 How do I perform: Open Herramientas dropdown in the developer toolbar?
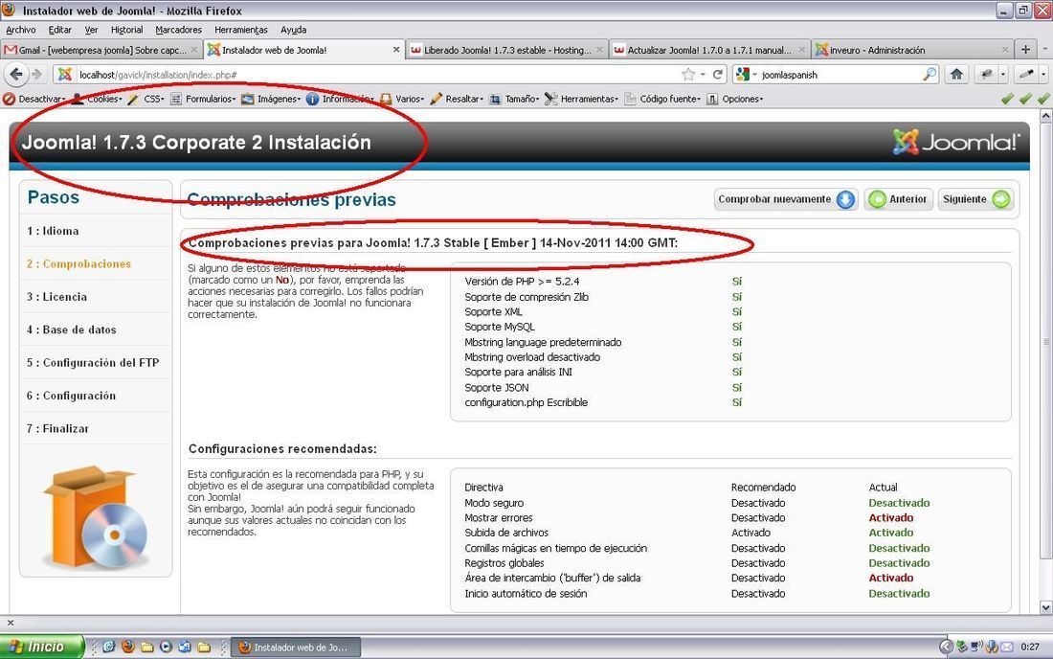click(x=582, y=99)
